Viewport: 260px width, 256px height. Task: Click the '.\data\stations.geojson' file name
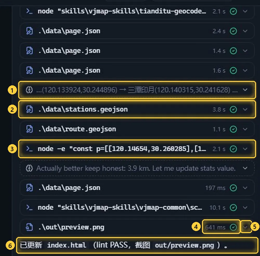tap(83, 110)
